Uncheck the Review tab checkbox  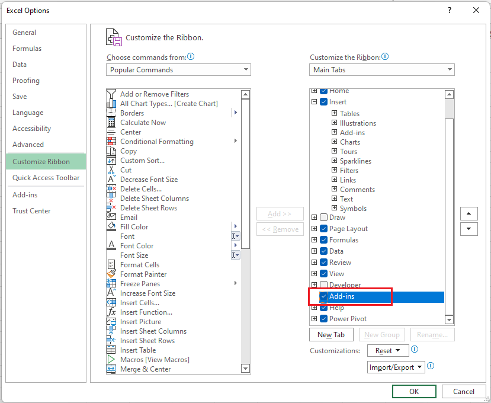point(324,263)
